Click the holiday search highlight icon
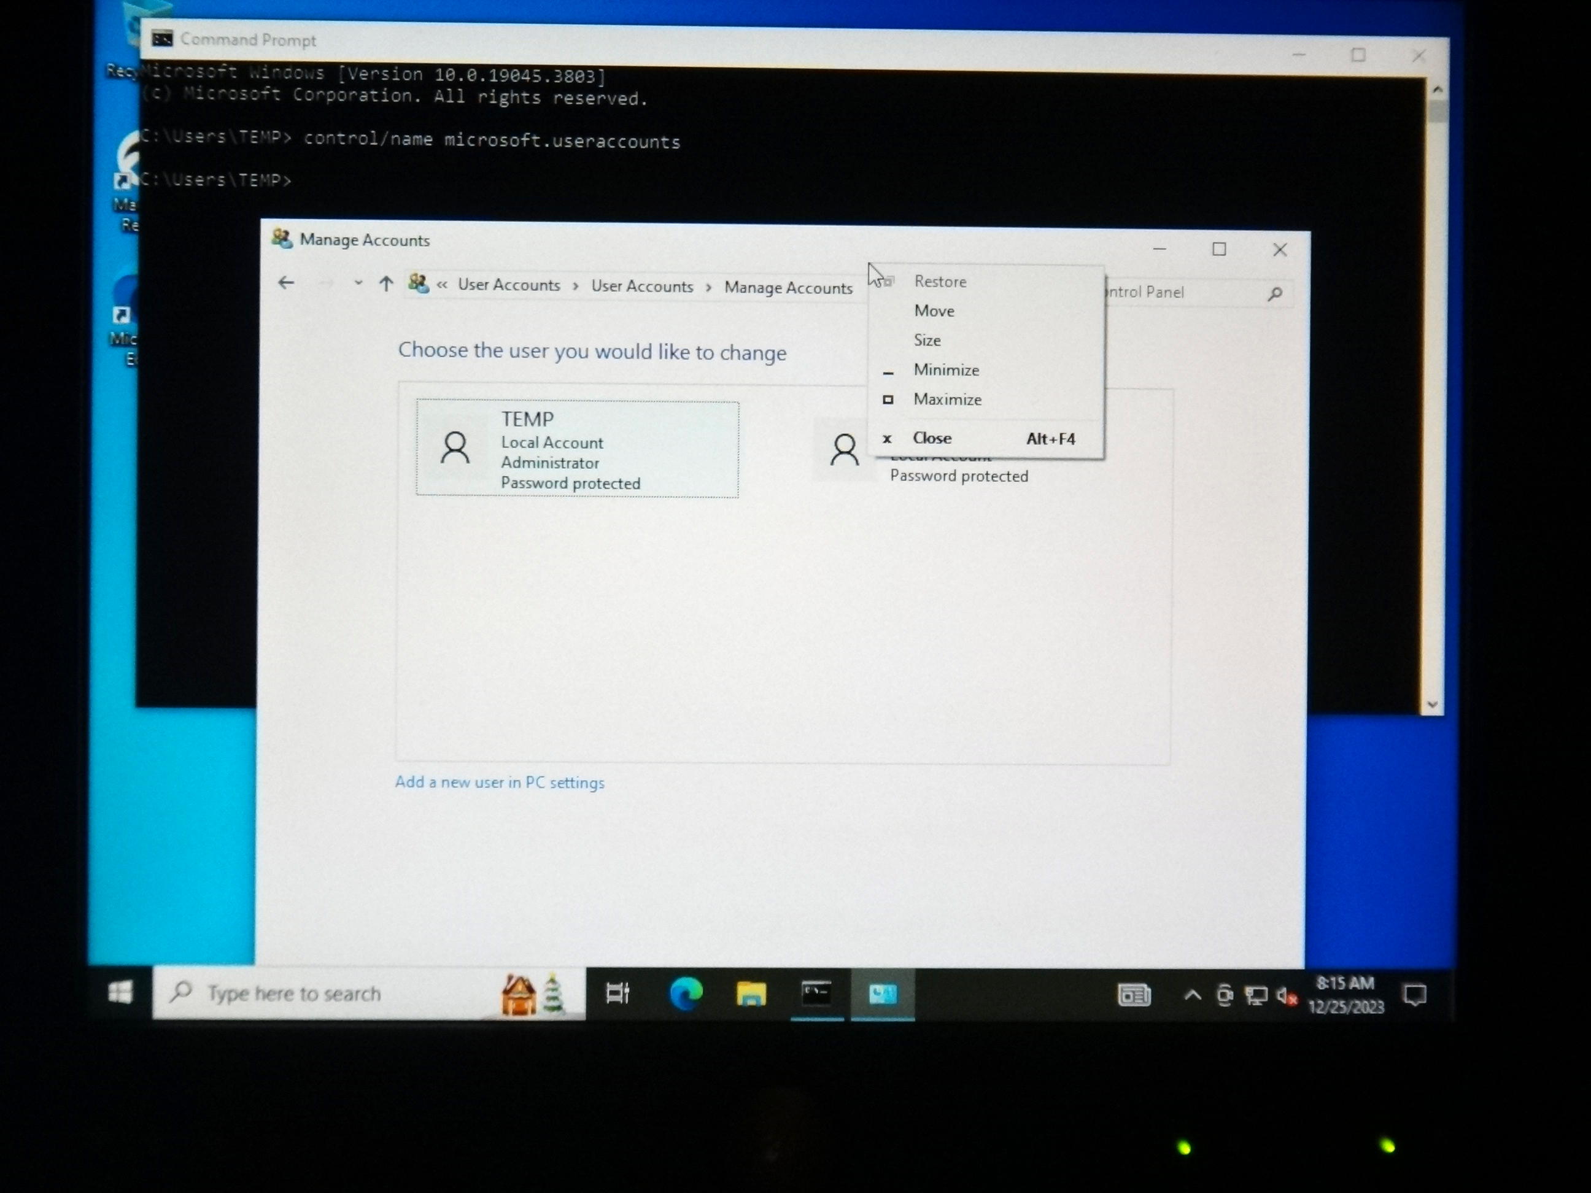The height and width of the screenshot is (1193, 1591). (533, 995)
